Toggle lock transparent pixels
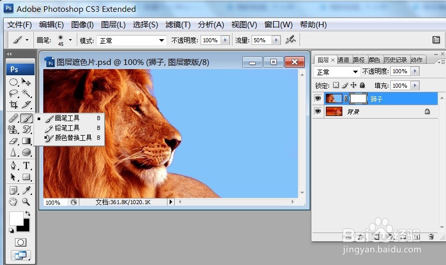 (x=336, y=85)
